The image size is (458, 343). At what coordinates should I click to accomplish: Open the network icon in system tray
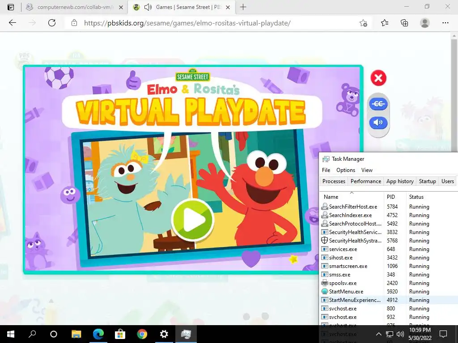390,334
